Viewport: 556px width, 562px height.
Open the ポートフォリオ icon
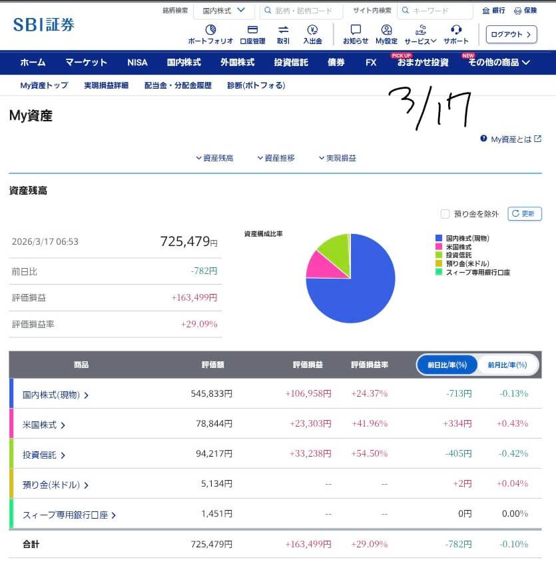[210, 30]
